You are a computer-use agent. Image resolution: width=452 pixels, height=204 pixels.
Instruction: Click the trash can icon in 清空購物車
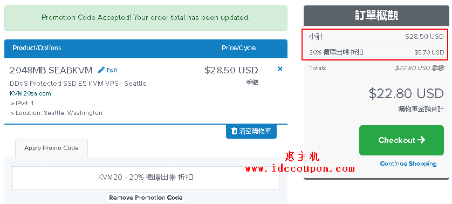pyautogui.click(x=234, y=131)
